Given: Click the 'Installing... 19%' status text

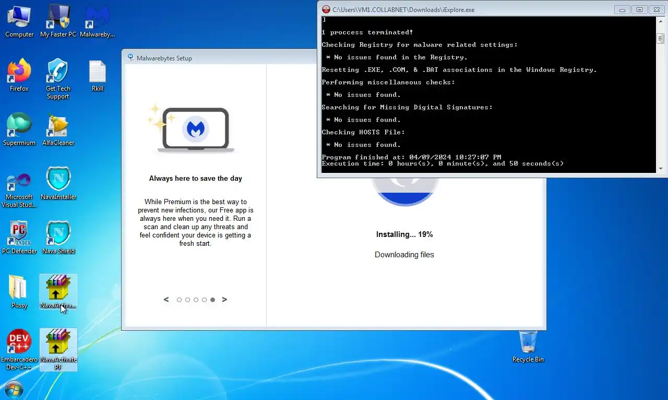Looking at the screenshot, I should click(x=404, y=234).
